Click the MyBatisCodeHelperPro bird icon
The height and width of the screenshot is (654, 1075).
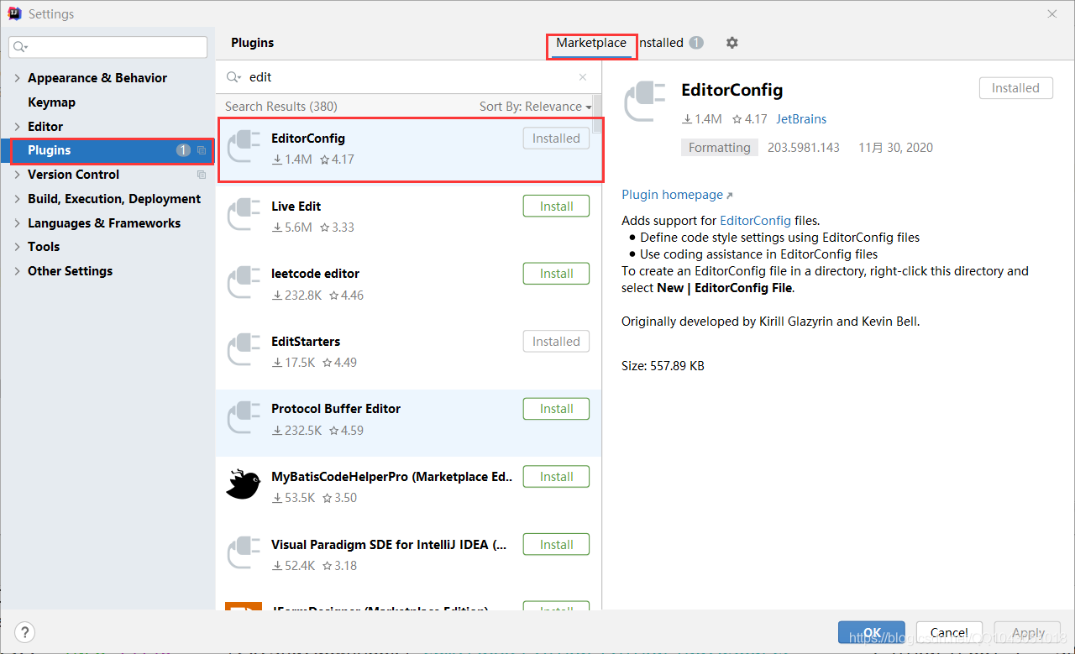pyautogui.click(x=244, y=485)
